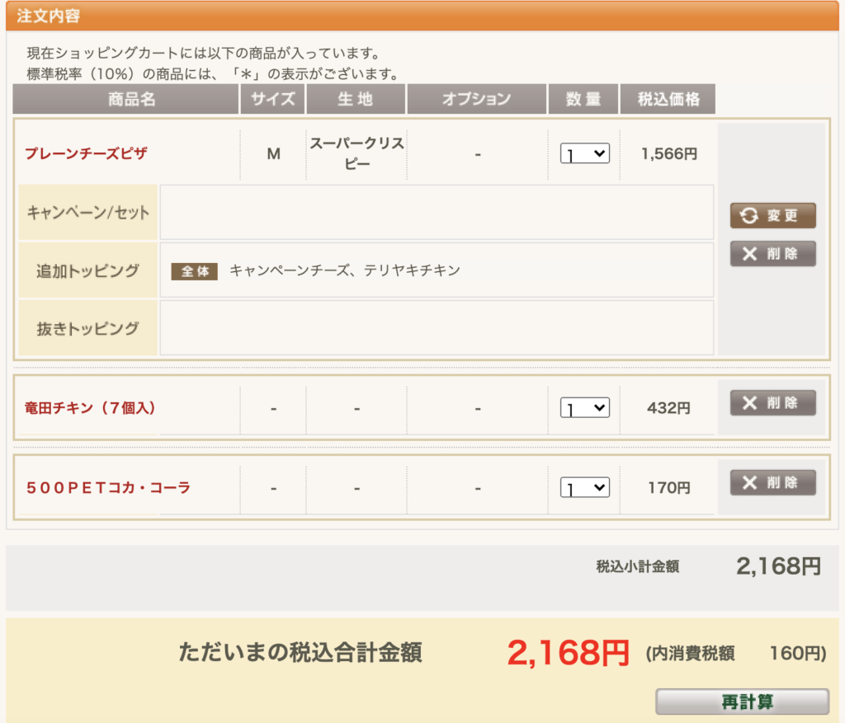This screenshot has width=845, height=723.
Task: Expand quantity selector for 竜田チキン
Action: (584, 407)
